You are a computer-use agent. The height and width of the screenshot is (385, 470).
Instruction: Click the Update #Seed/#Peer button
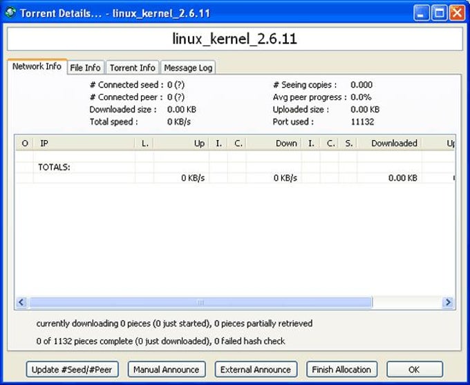pos(72,369)
